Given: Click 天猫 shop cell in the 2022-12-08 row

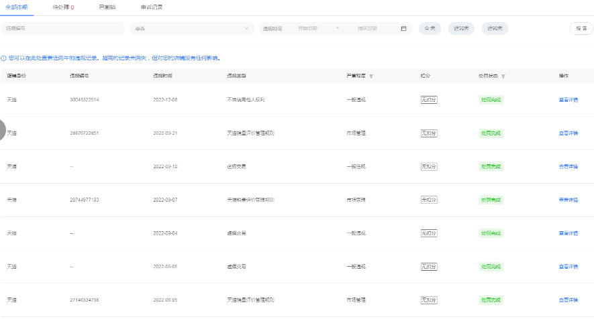Looking at the screenshot, I should coord(11,100).
